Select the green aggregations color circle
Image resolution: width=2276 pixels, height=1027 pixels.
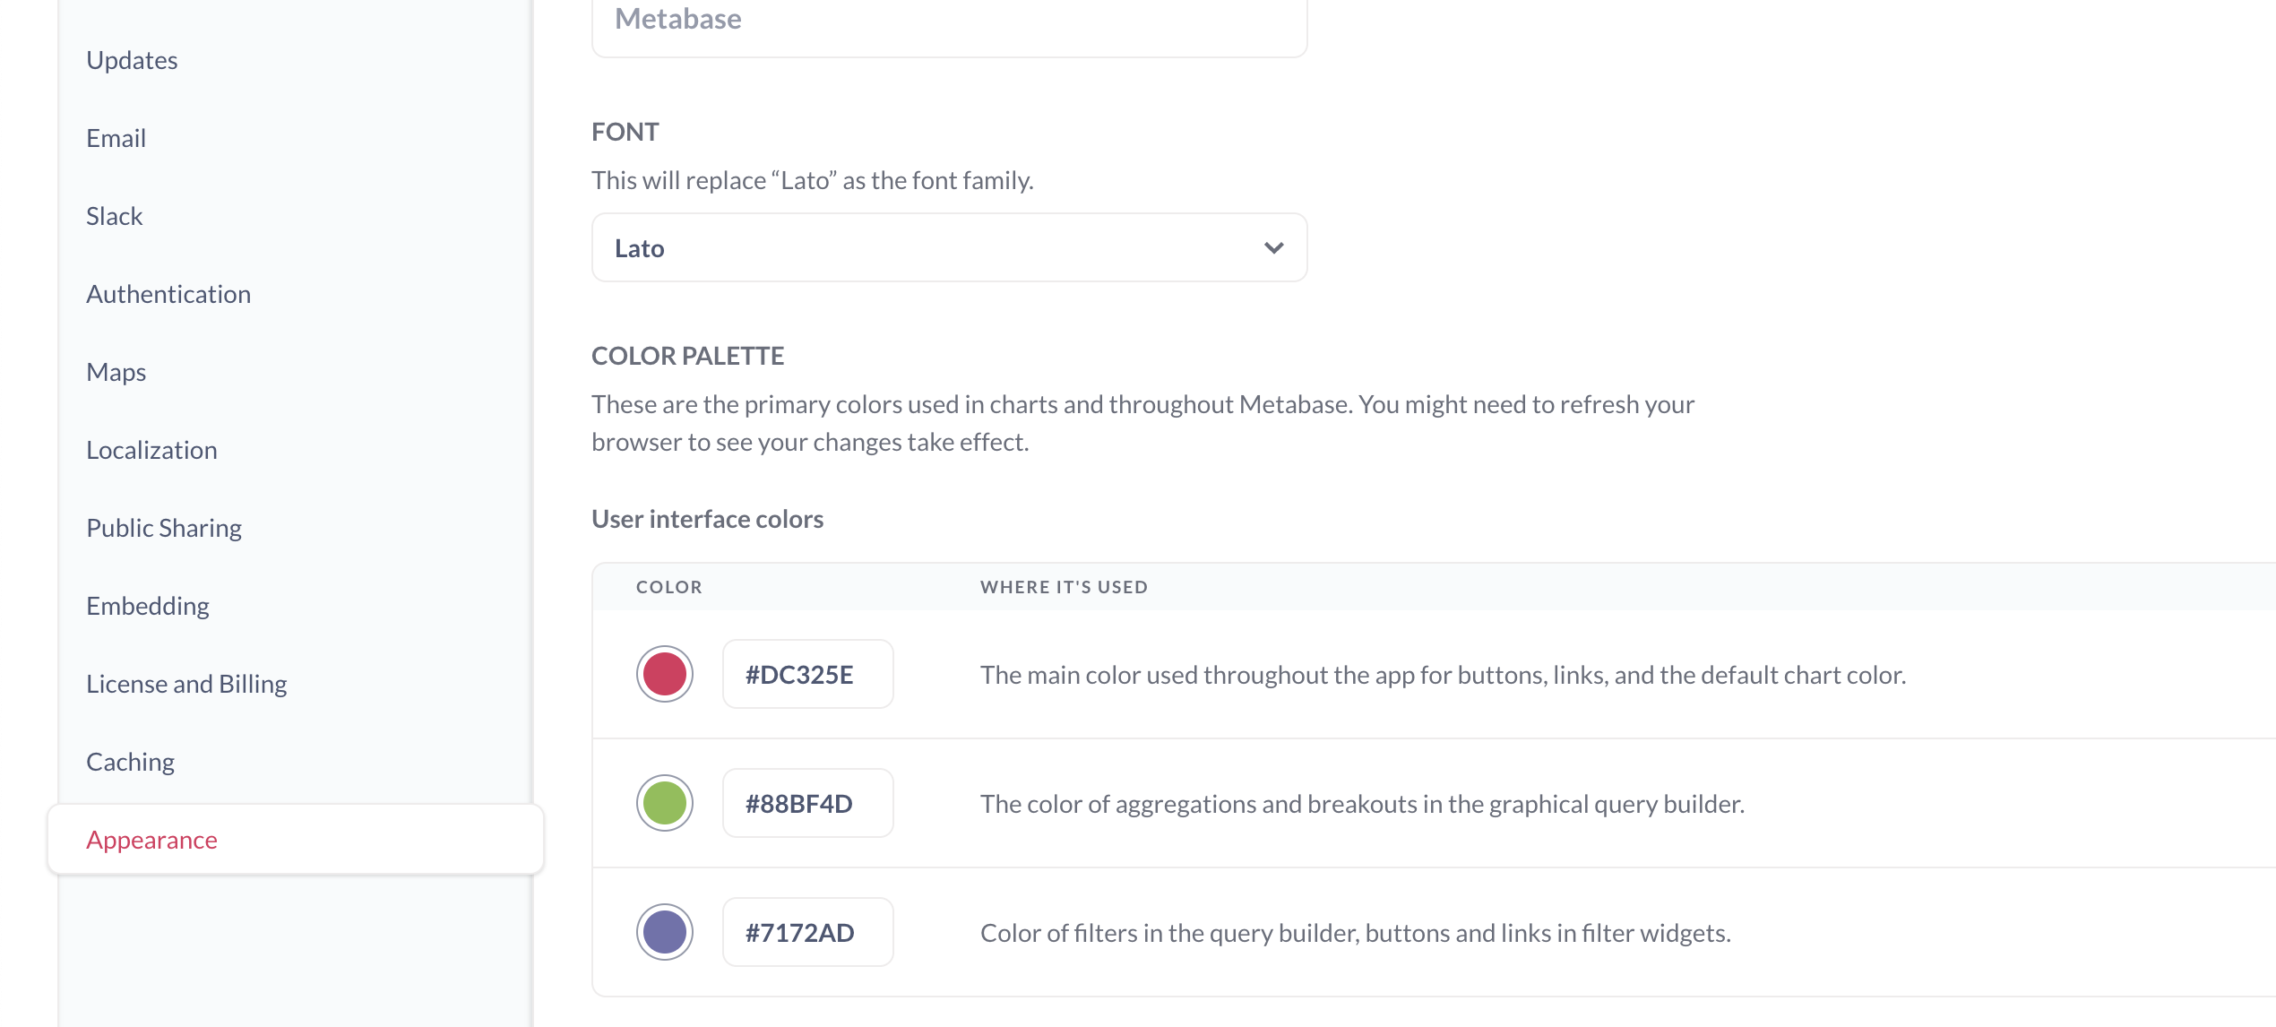click(x=664, y=802)
